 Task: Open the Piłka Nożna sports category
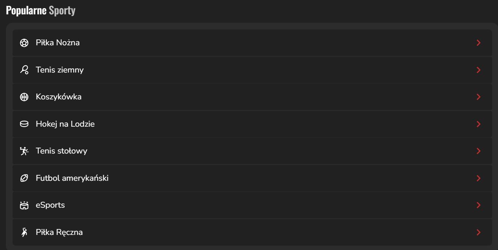pyautogui.click(x=58, y=43)
